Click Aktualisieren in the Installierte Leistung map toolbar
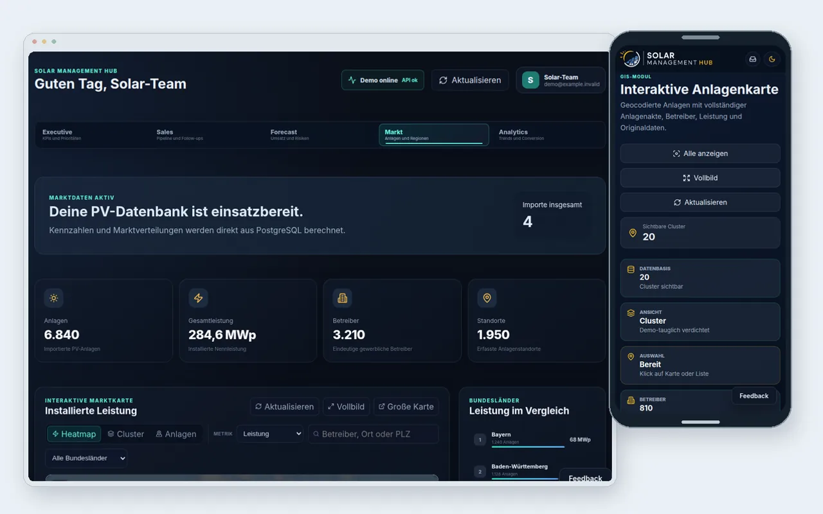 pyautogui.click(x=284, y=407)
